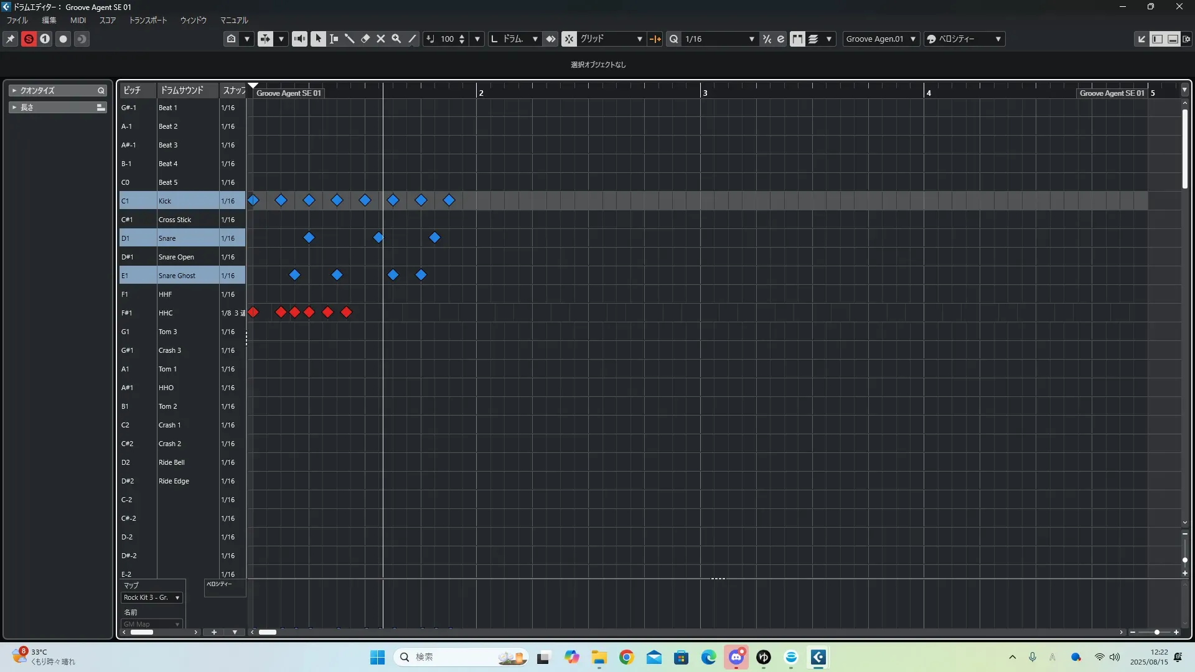Open the トランスポート menu

tap(148, 20)
